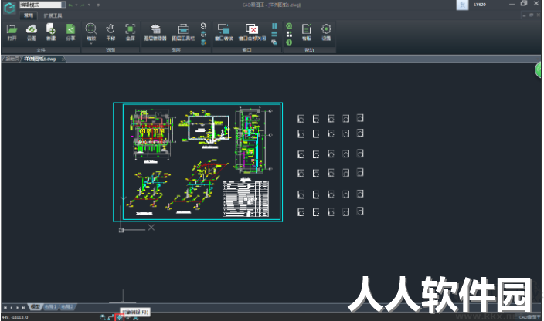Screen dimensions: 544x321
Task: Click the coordinates readout in status bar
Action: coord(15,317)
